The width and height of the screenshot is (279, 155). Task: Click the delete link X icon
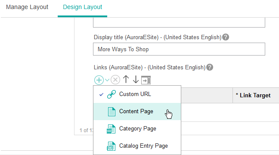point(115,80)
